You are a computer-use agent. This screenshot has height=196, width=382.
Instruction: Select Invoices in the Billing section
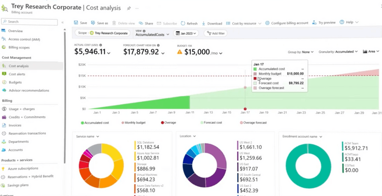[x=15, y=125]
